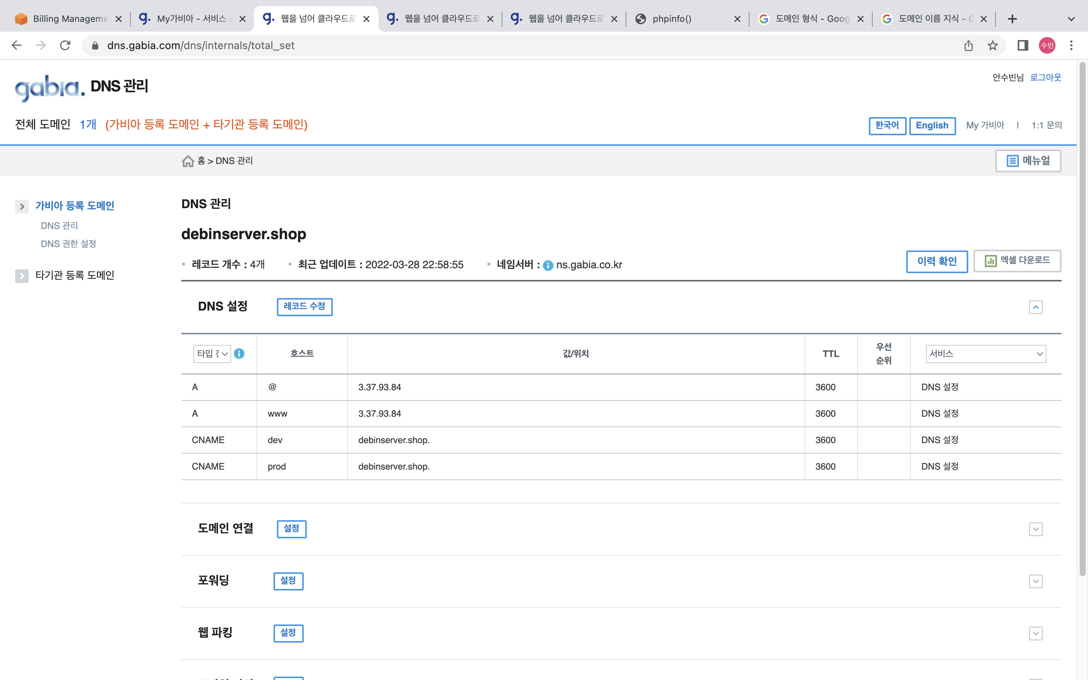This screenshot has width=1088, height=680.
Task: Open the Chrome three-dot menu
Action: coord(1071,45)
